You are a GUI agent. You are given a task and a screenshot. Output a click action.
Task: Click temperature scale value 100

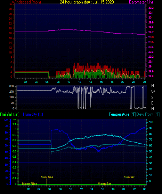pyautogui.click(x=151, y=122)
